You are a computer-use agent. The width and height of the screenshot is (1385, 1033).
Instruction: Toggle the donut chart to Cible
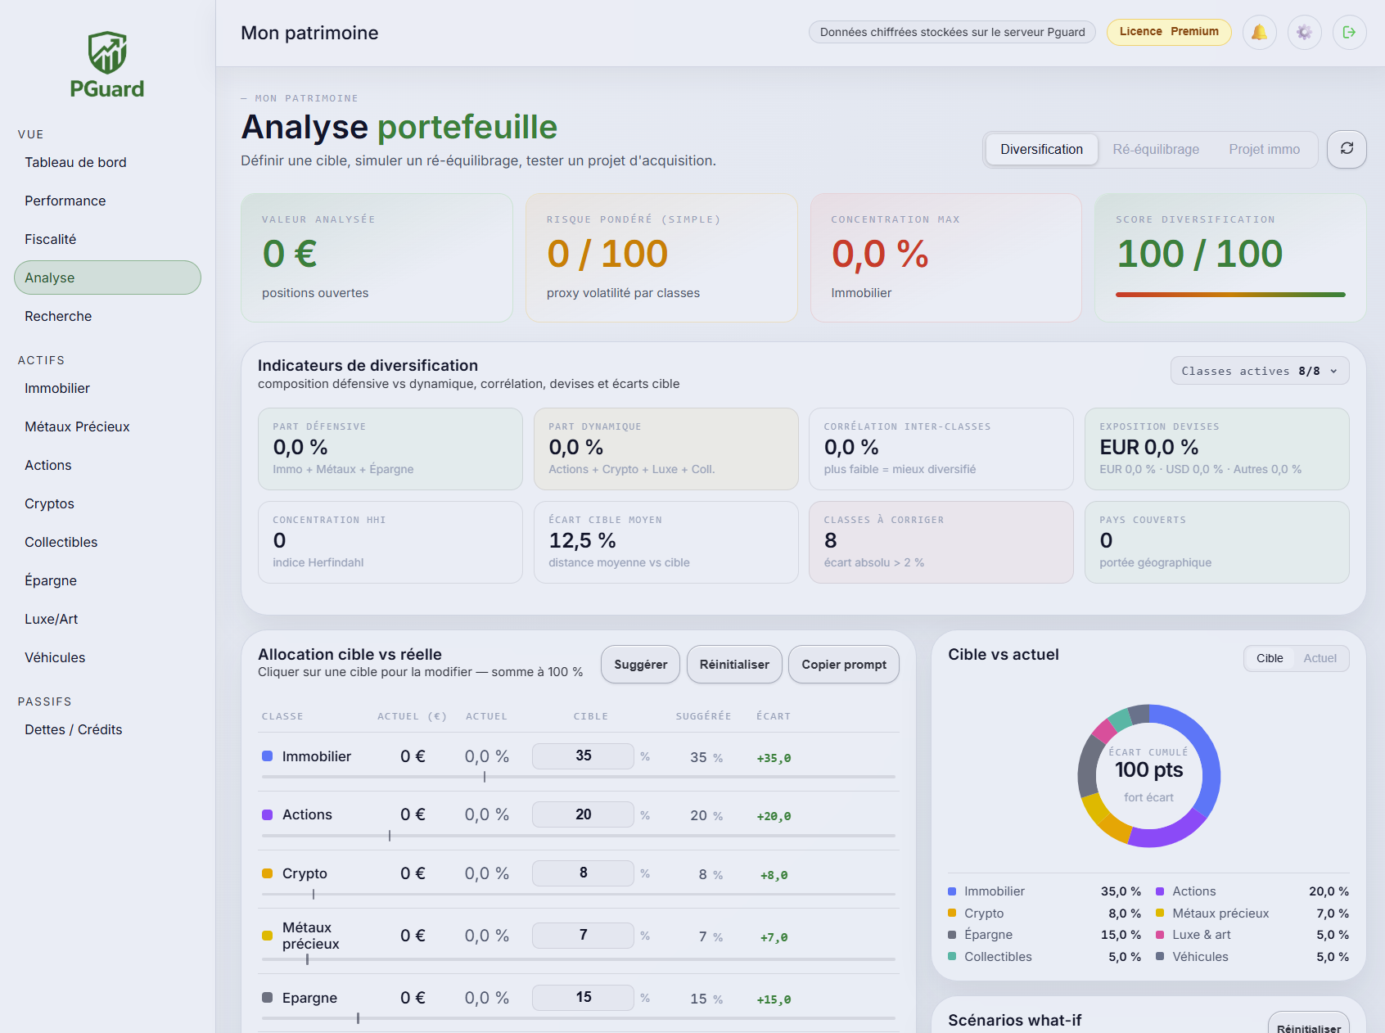tap(1270, 658)
